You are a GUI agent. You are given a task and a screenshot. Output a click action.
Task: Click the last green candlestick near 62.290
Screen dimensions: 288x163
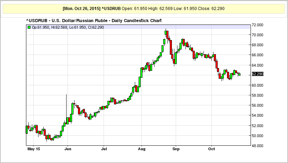coord(239,74)
